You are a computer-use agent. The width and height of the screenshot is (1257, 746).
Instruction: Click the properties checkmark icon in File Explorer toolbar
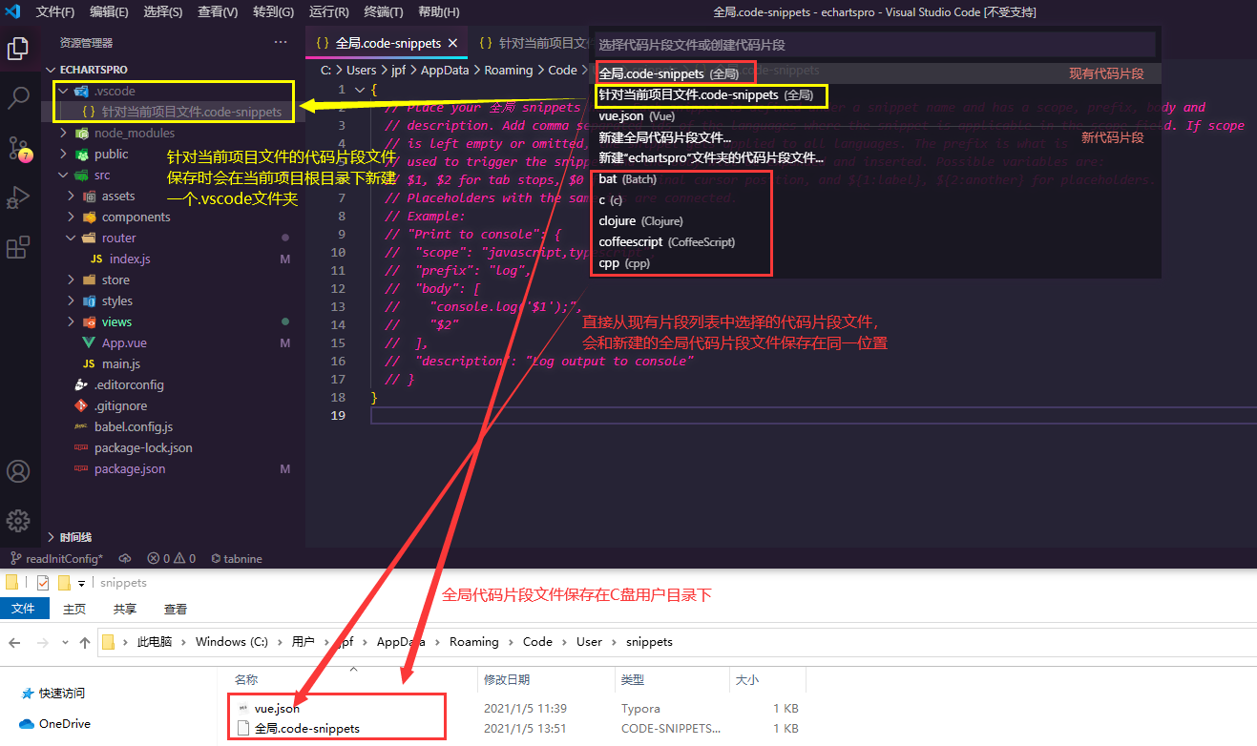42,583
